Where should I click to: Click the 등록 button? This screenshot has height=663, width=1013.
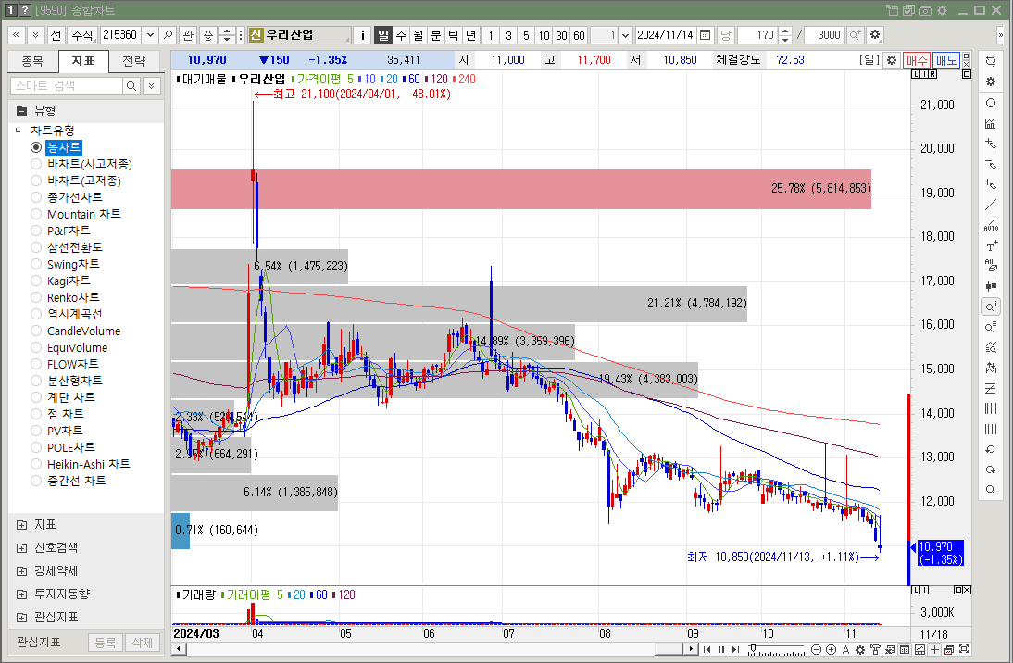[x=106, y=643]
